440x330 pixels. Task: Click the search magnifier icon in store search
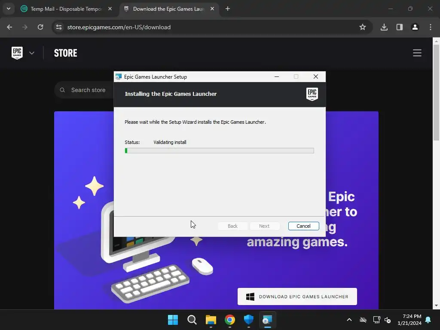click(x=63, y=90)
